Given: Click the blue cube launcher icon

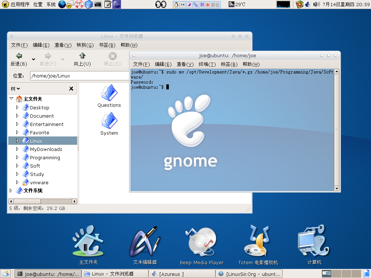Looking at the screenshot, I should [88, 4].
